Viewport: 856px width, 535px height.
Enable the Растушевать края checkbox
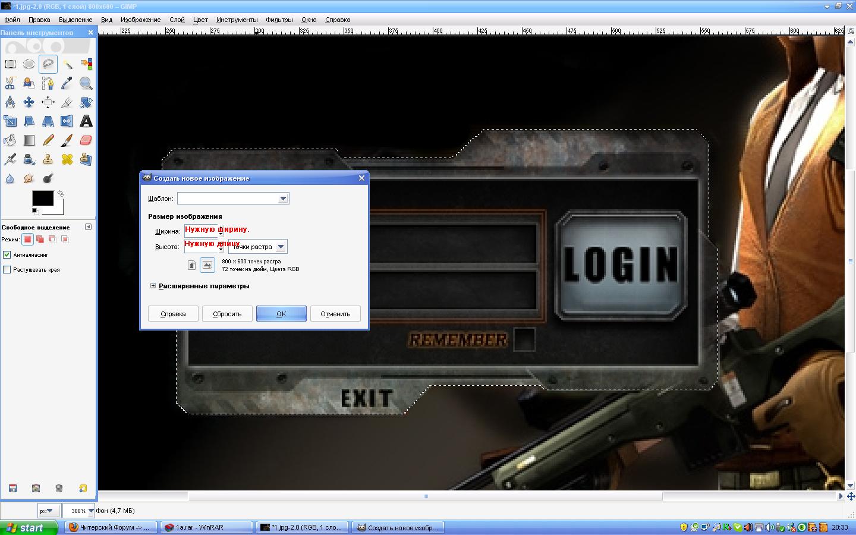(7, 269)
